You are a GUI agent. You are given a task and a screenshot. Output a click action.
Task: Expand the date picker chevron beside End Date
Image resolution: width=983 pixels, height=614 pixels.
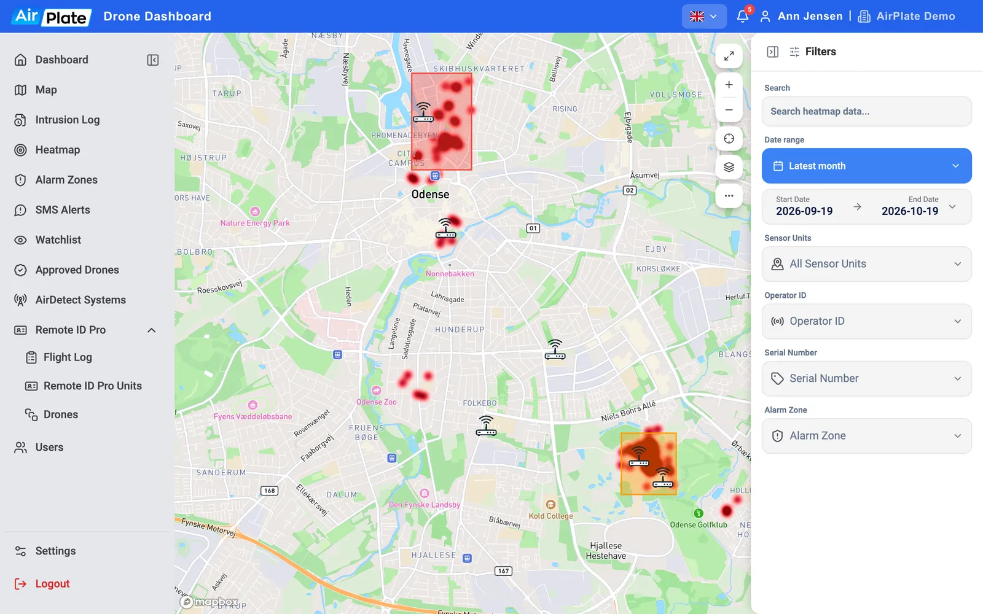click(953, 206)
